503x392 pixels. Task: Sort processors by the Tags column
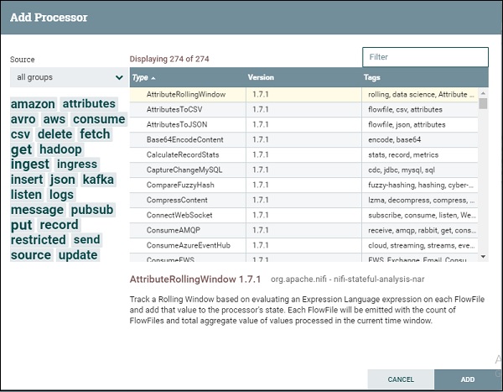[x=372, y=78]
